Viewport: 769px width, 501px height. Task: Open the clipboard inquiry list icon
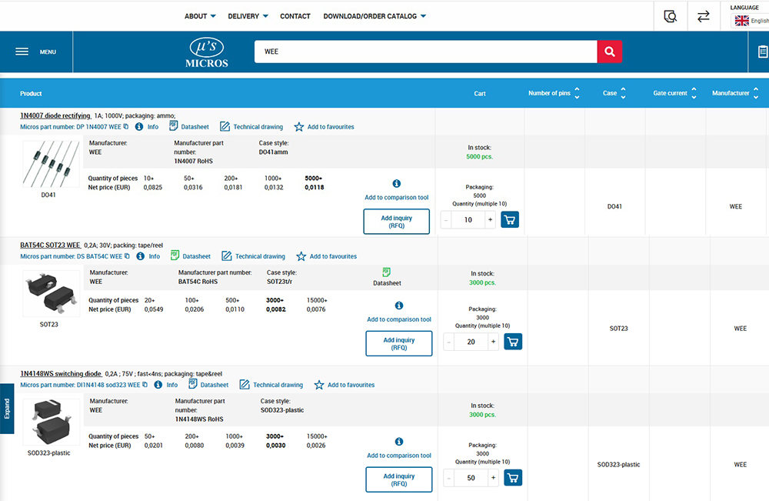point(763,52)
